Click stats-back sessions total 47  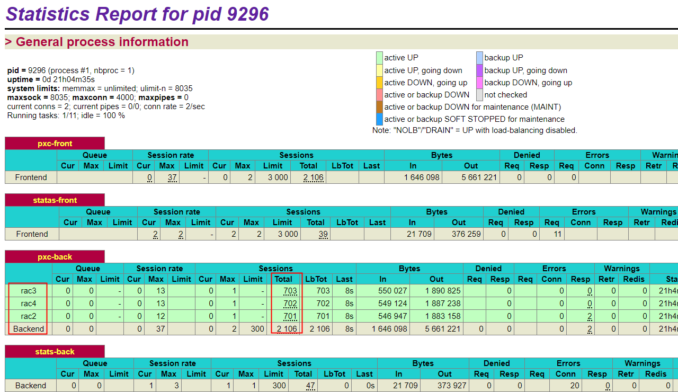(311, 386)
